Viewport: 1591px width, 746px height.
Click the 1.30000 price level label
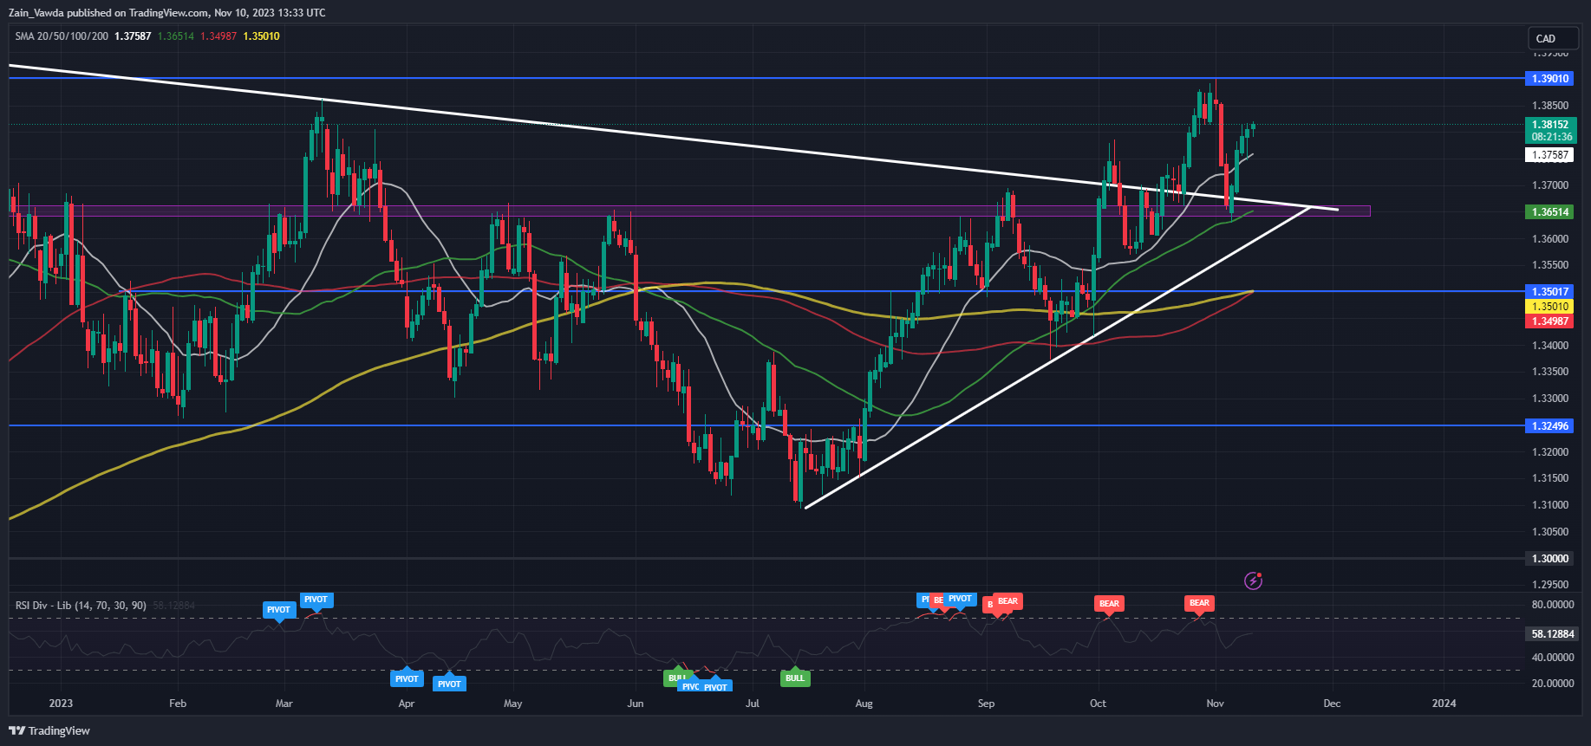(x=1550, y=558)
